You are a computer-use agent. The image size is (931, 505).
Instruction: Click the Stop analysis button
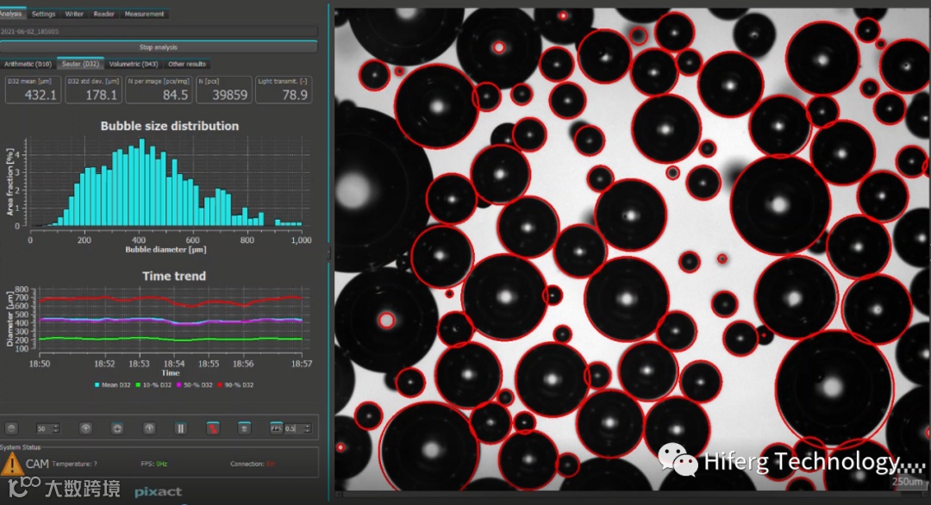pyautogui.click(x=159, y=47)
